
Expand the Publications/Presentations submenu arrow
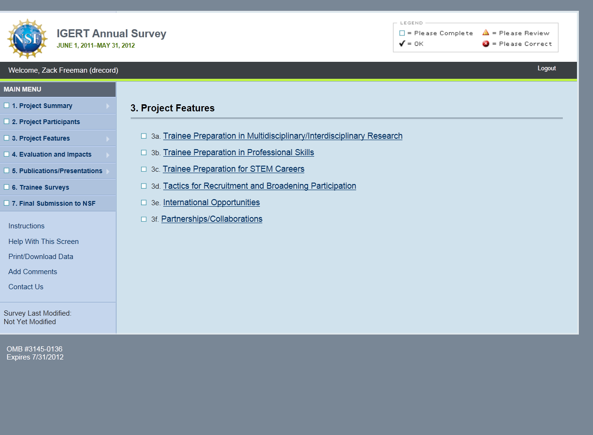click(x=108, y=171)
